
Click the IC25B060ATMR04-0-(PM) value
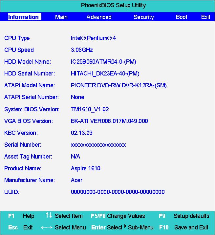click(103, 62)
